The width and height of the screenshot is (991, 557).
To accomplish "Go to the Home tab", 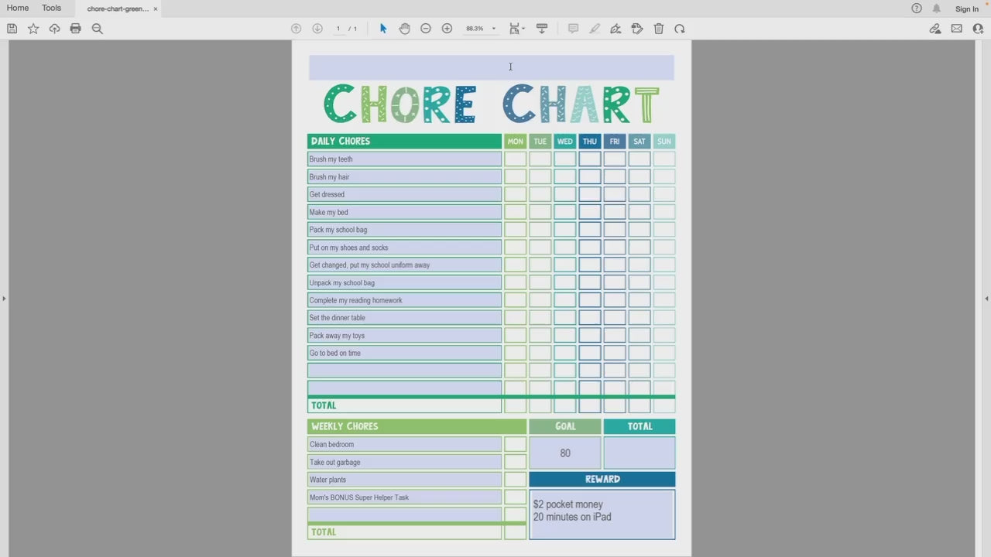I will 18,9.
